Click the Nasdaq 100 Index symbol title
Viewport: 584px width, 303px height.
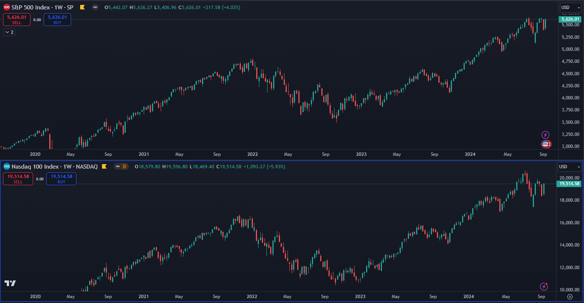tap(55, 166)
